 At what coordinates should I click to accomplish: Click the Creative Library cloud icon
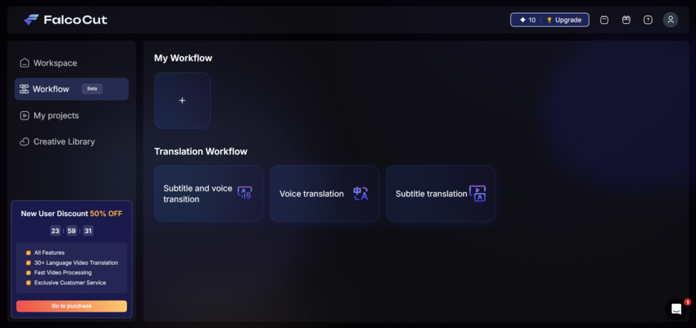coord(24,142)
